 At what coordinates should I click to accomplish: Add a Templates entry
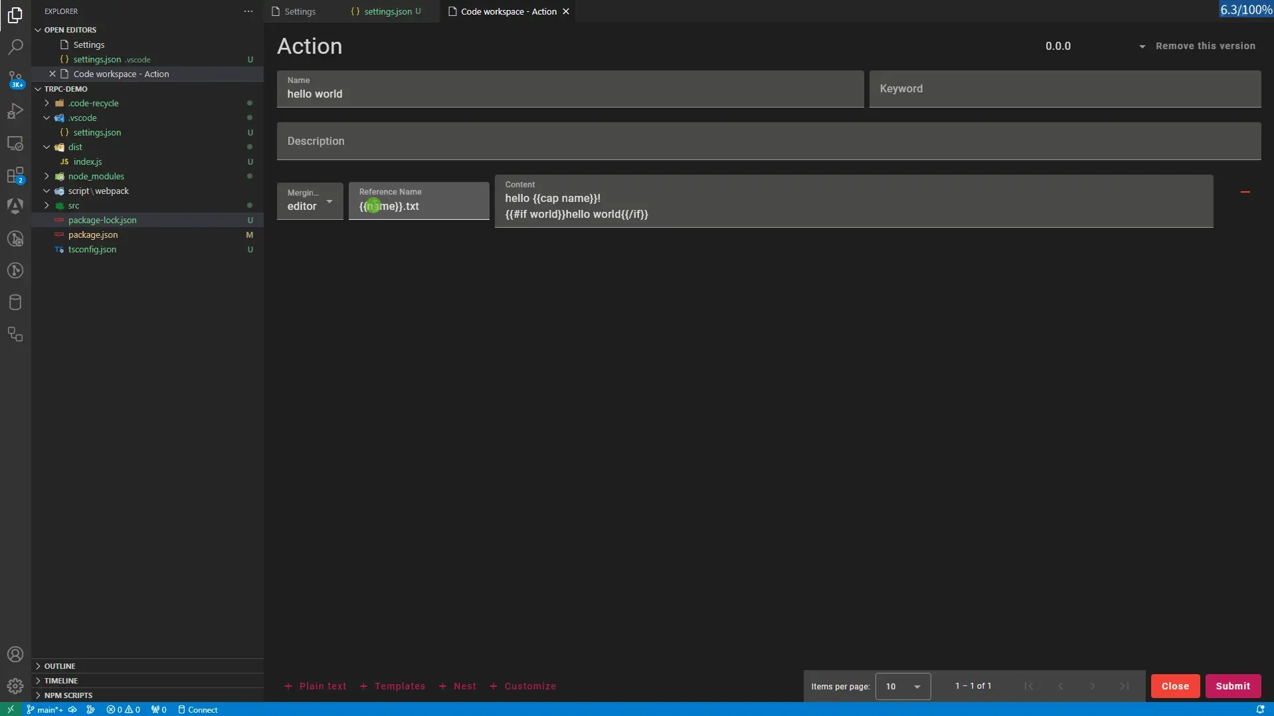click(x=393, y=686)
